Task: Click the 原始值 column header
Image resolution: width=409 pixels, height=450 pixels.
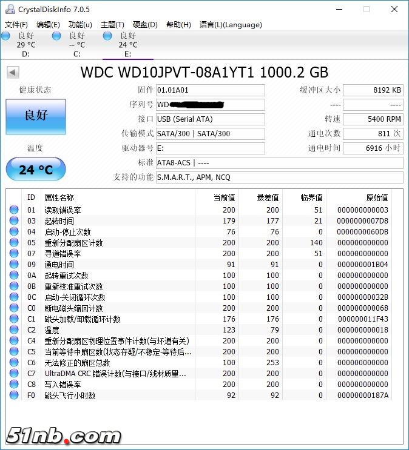Action: click(x=377, y=197)
